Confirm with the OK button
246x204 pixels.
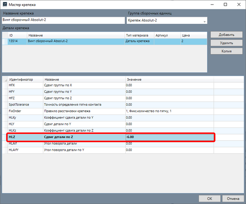[209, 199]
